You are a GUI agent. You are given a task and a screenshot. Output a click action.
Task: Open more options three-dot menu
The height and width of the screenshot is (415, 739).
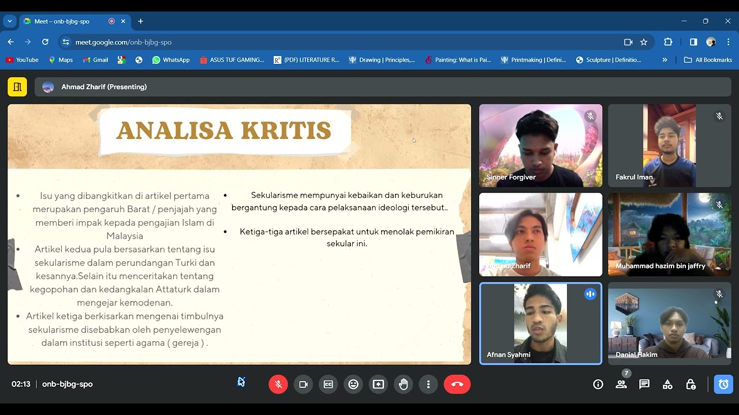(x=428, y=384)
